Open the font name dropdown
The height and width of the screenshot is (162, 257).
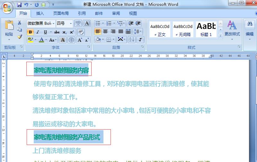pyautogui.click(x=53, y=23)
